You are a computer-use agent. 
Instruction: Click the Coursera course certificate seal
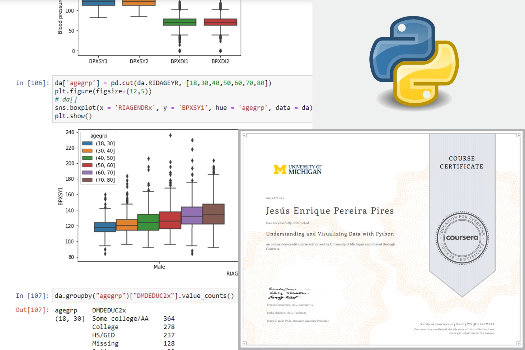click(462, 238)
